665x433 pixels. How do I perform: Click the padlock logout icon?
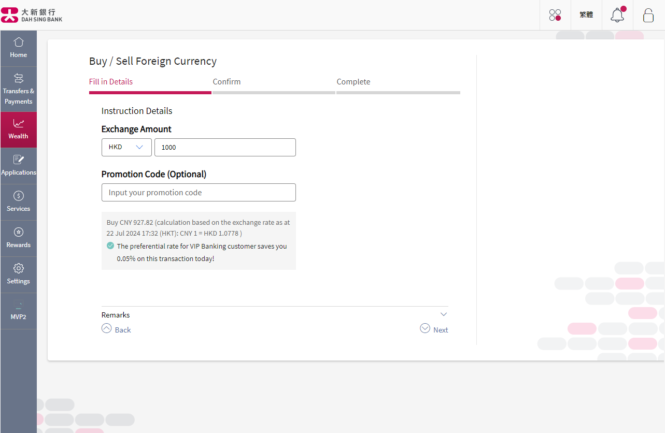(648, 15)
